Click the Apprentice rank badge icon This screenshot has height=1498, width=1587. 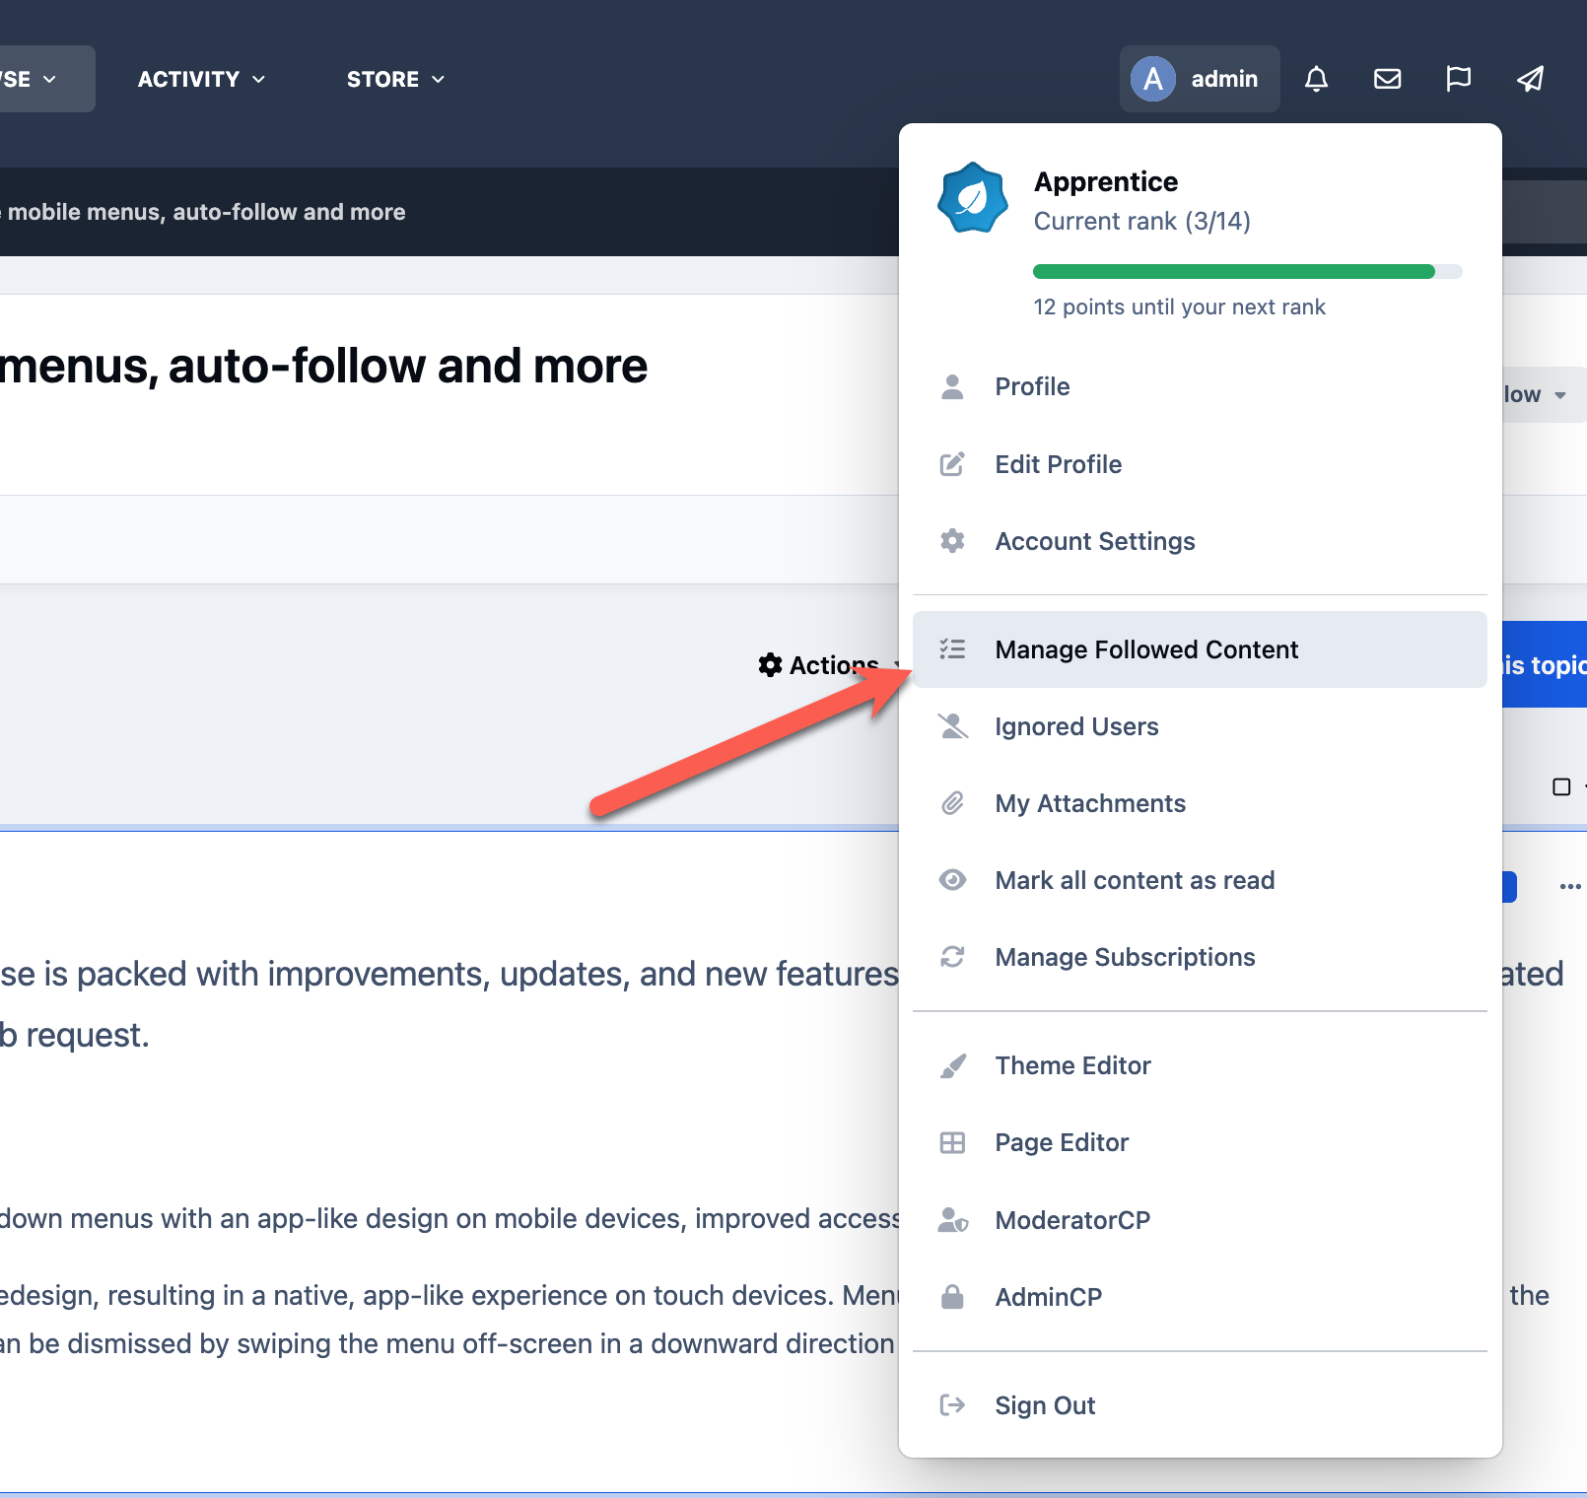(x=972, y=197)
